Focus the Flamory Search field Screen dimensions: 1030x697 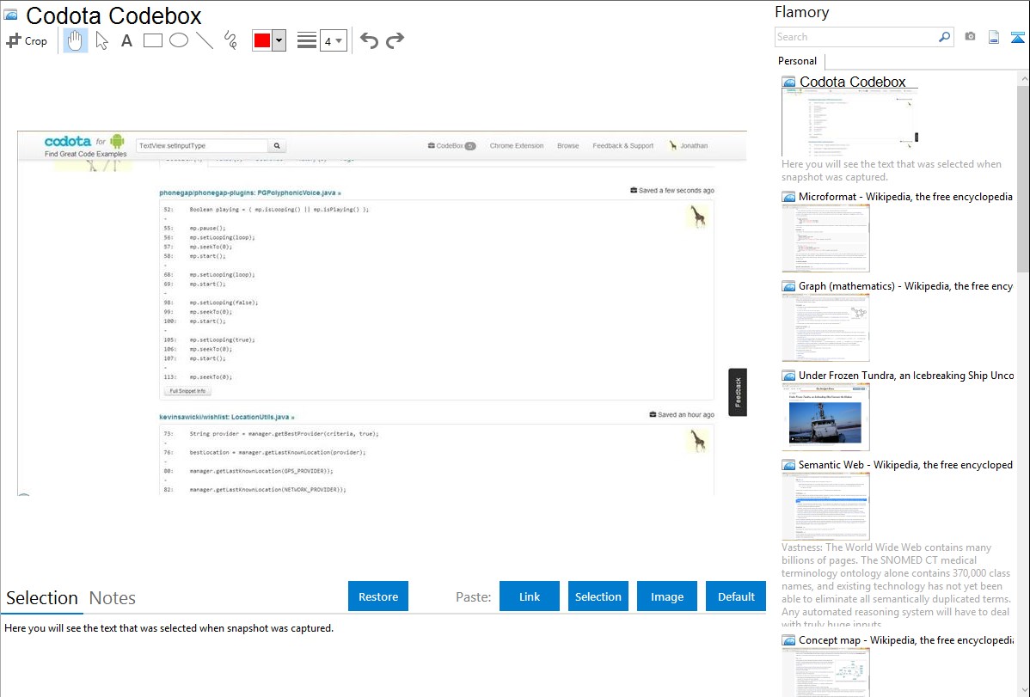(x=856, y=37)
